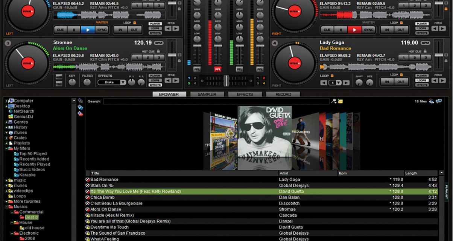Click the Loops folder icon in tree
The height and width of the screenshot is (241, 453).
pos(11,196)
